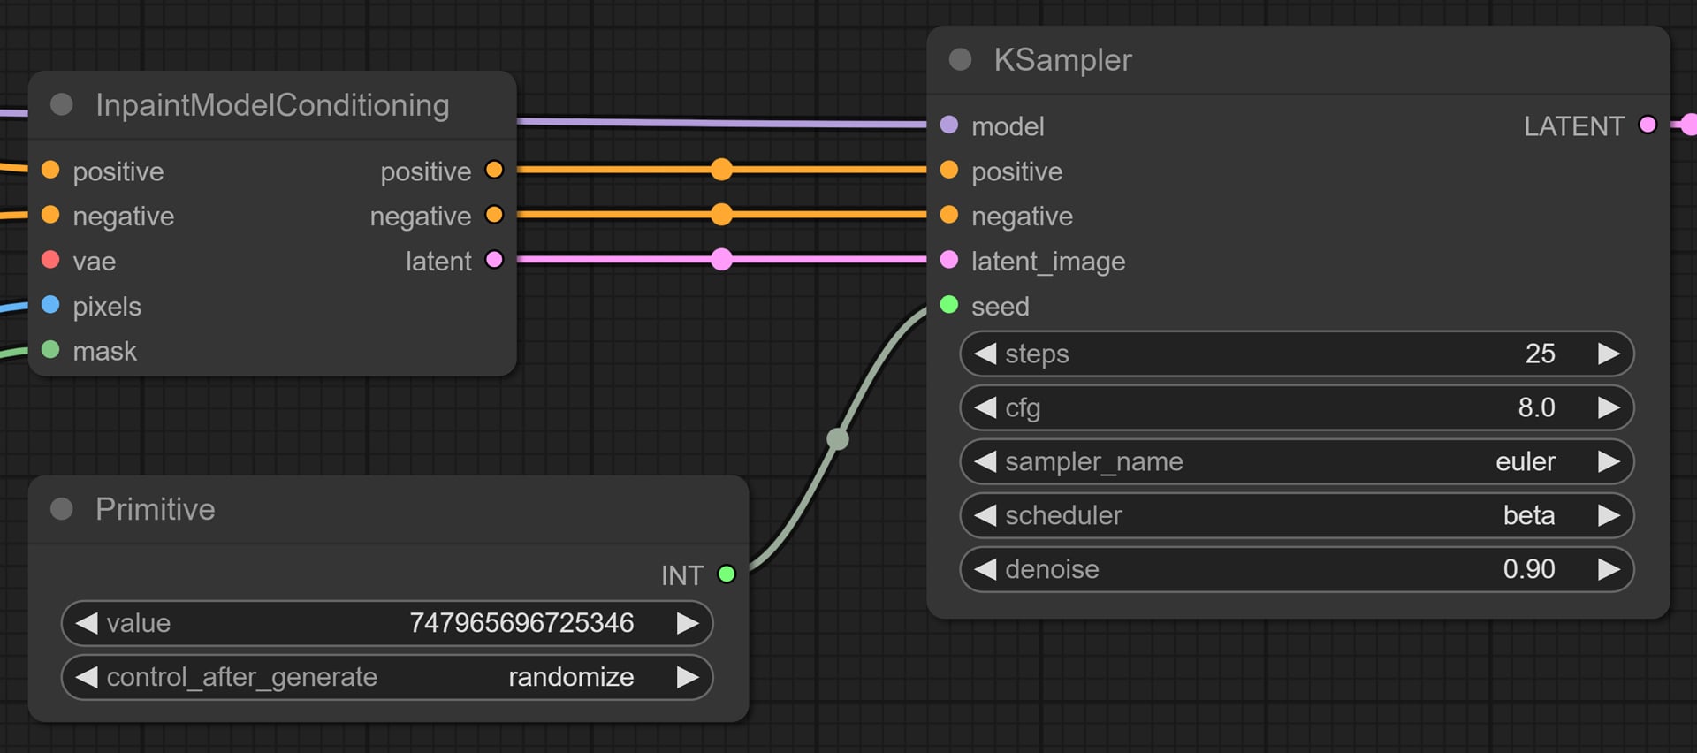
Task: Collapse the KSampler node via its title dot
Action: pyautogui.click(x=960, y=59)
